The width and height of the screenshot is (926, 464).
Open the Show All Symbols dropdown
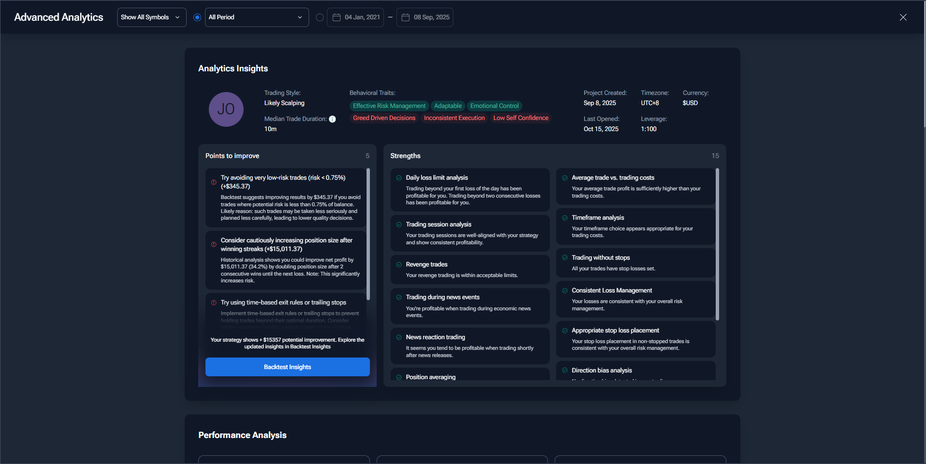[151, 17]
